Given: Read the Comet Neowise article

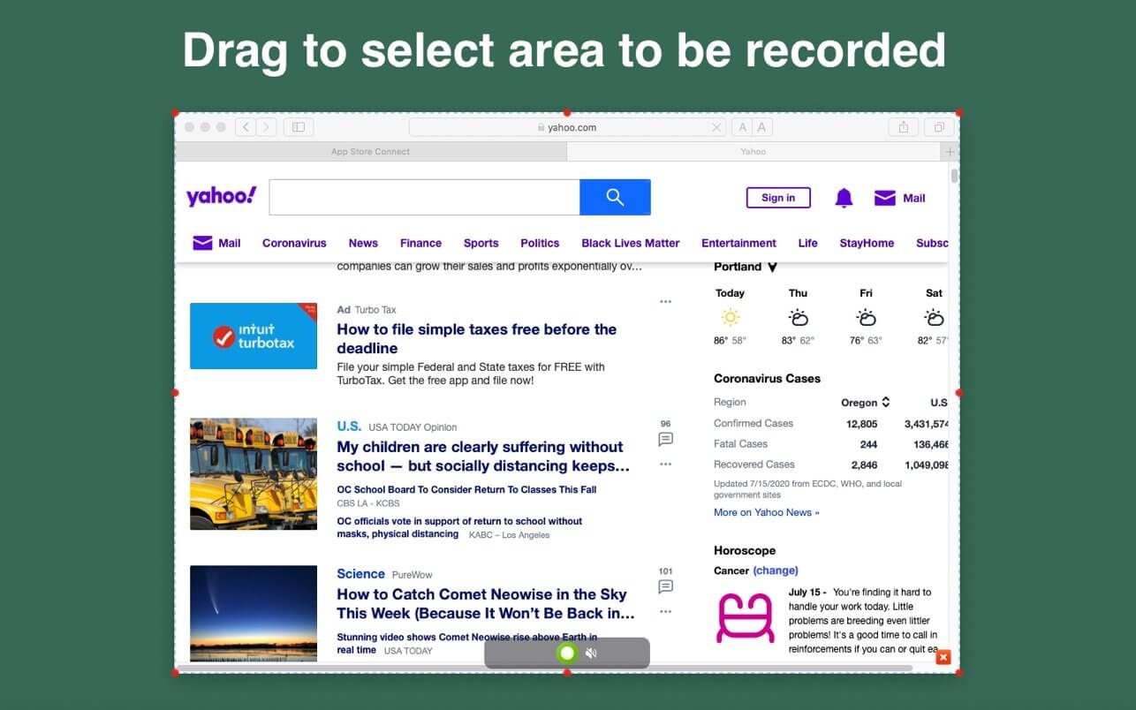Looking at the screenshot, I should point(486,604).
